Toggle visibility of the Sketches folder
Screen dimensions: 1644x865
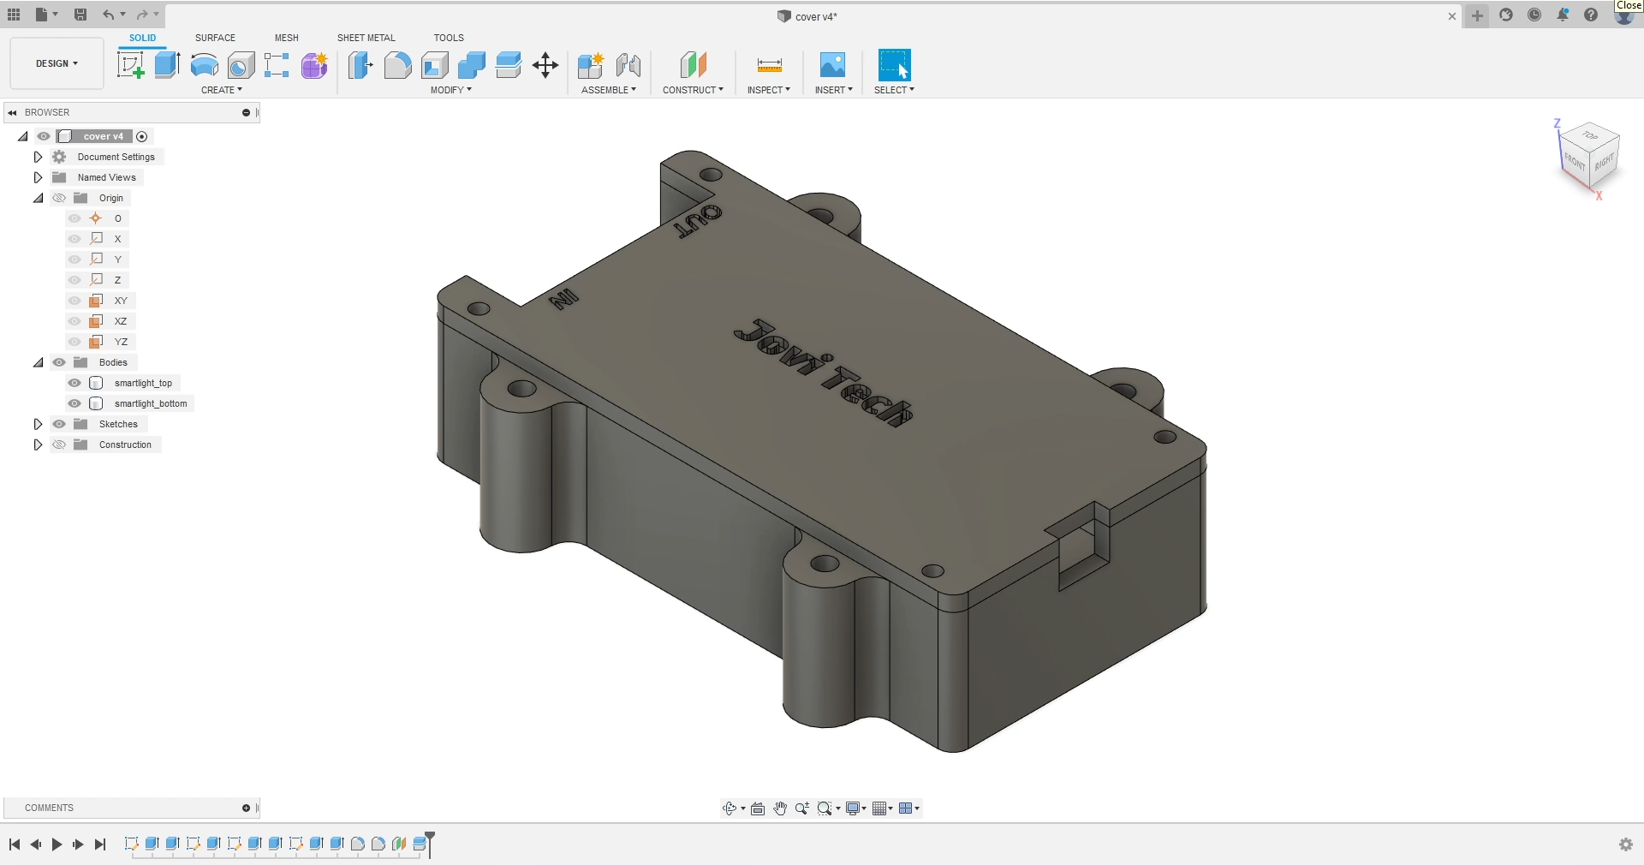tap(59, 424)
